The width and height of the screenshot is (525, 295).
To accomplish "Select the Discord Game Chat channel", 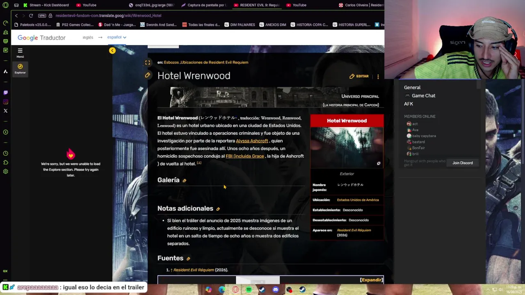I will pos(423,95).
